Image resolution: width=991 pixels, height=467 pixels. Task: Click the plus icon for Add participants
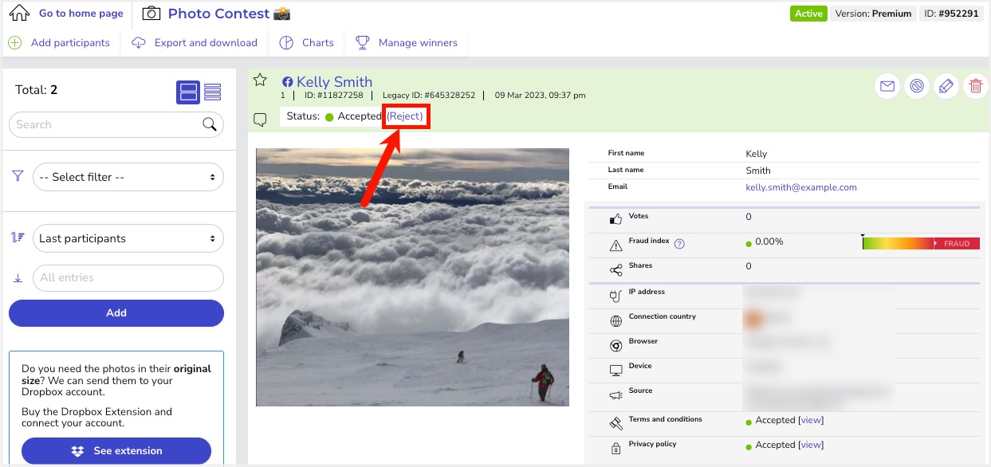pos(14,42)
